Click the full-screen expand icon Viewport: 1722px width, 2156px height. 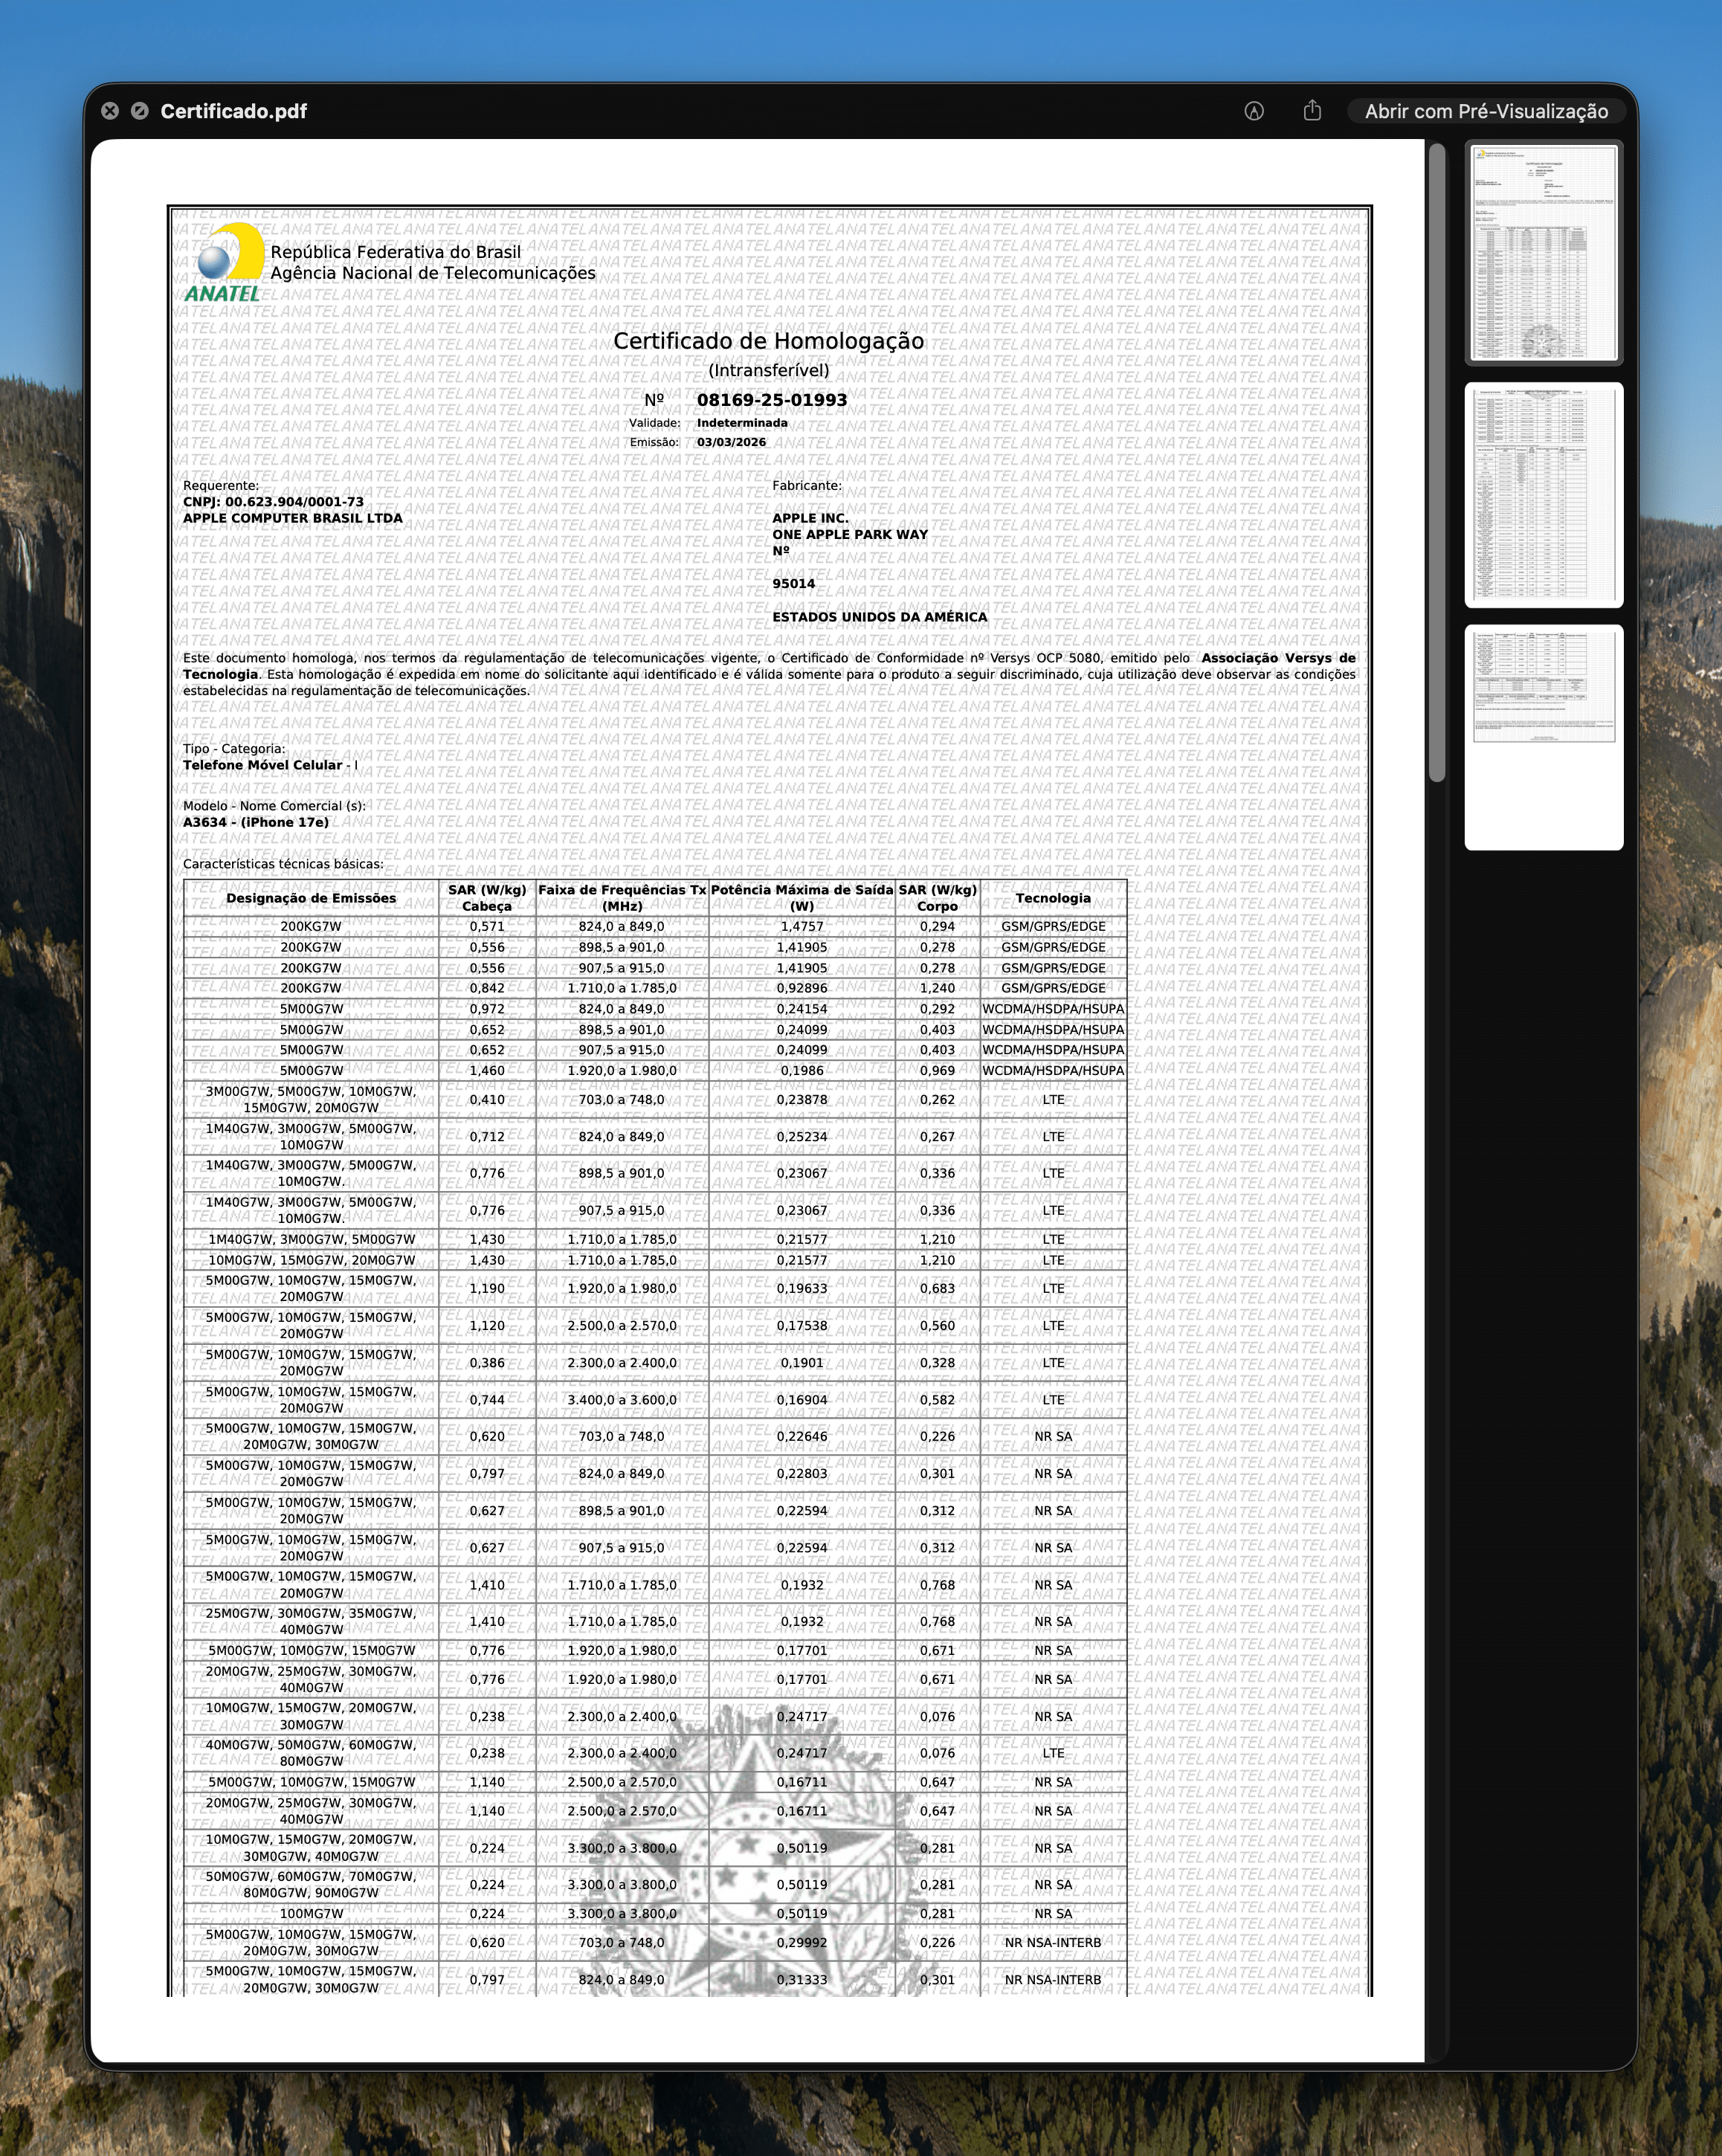140,111
